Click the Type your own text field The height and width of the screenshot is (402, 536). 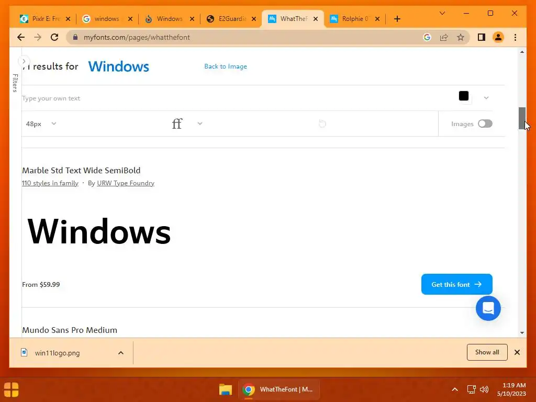point(236,98)
